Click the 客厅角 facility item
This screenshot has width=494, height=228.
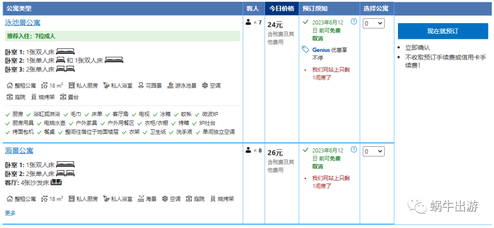click(x=121, y=114)
